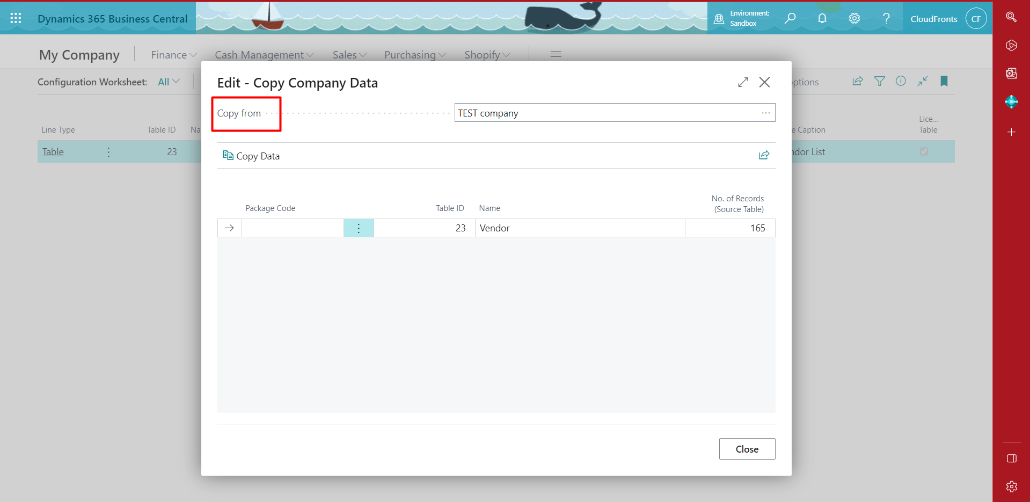Screen dimensions: 1030x502
Task: Open the app launcher waffle icon
Action: 16,18
